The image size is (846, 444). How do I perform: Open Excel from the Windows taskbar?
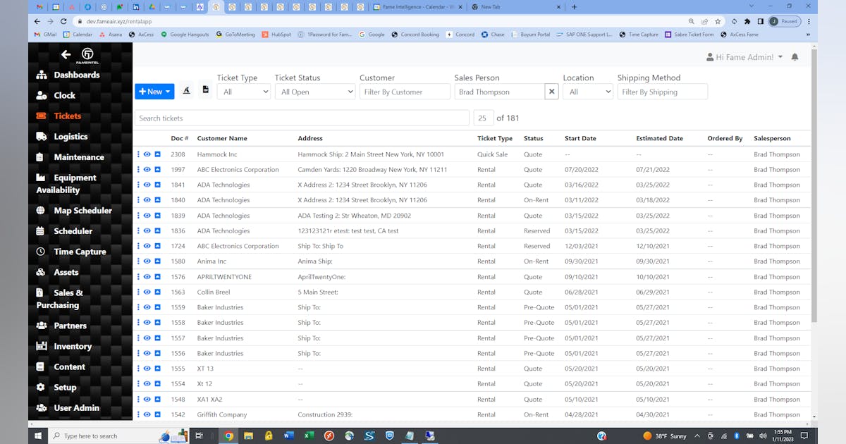point(309,436)
